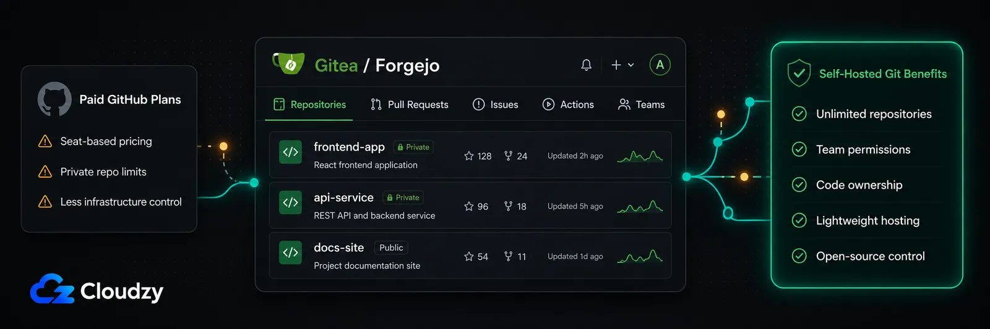Click the 'Team permissions' text

(863, 149)
